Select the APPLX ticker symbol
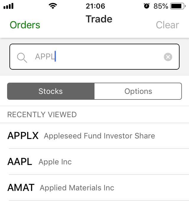 23,136
